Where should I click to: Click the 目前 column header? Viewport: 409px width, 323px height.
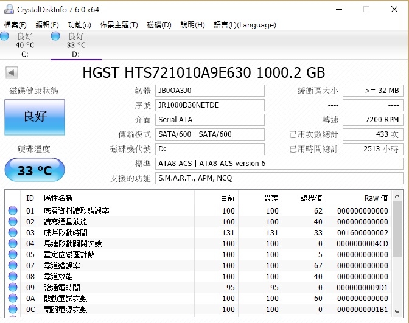click(x=216, y=198)
